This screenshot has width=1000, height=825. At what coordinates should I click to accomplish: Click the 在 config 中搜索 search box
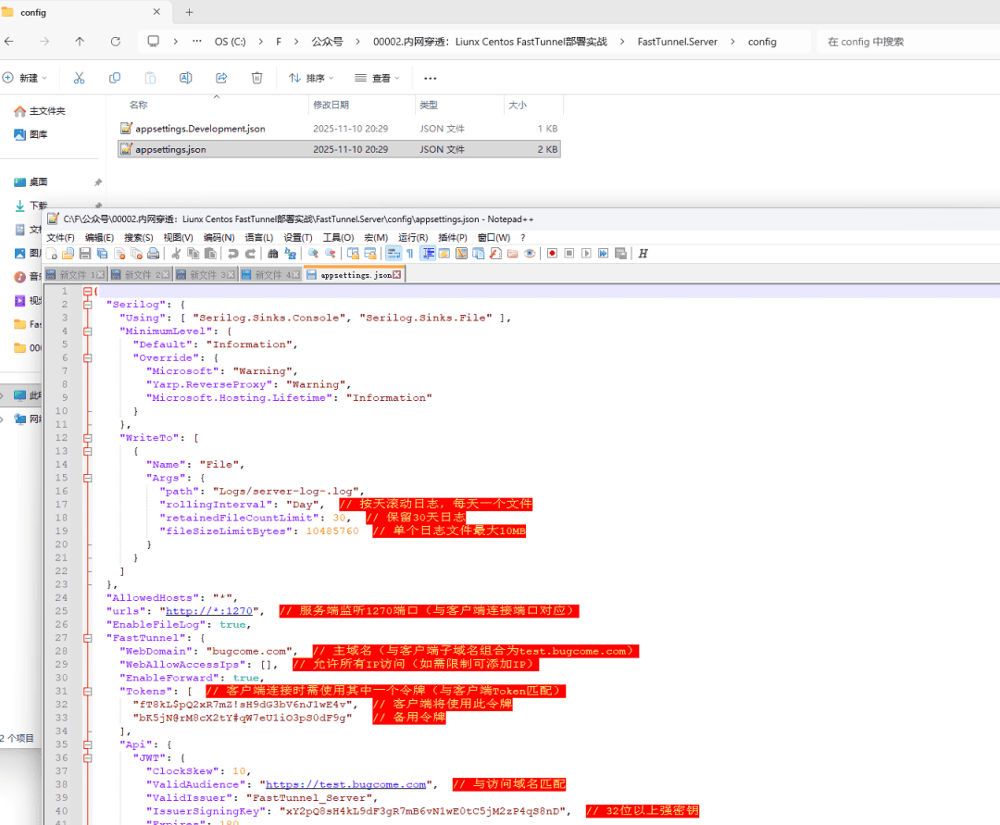pyautogui.click(x=903, y=42)
